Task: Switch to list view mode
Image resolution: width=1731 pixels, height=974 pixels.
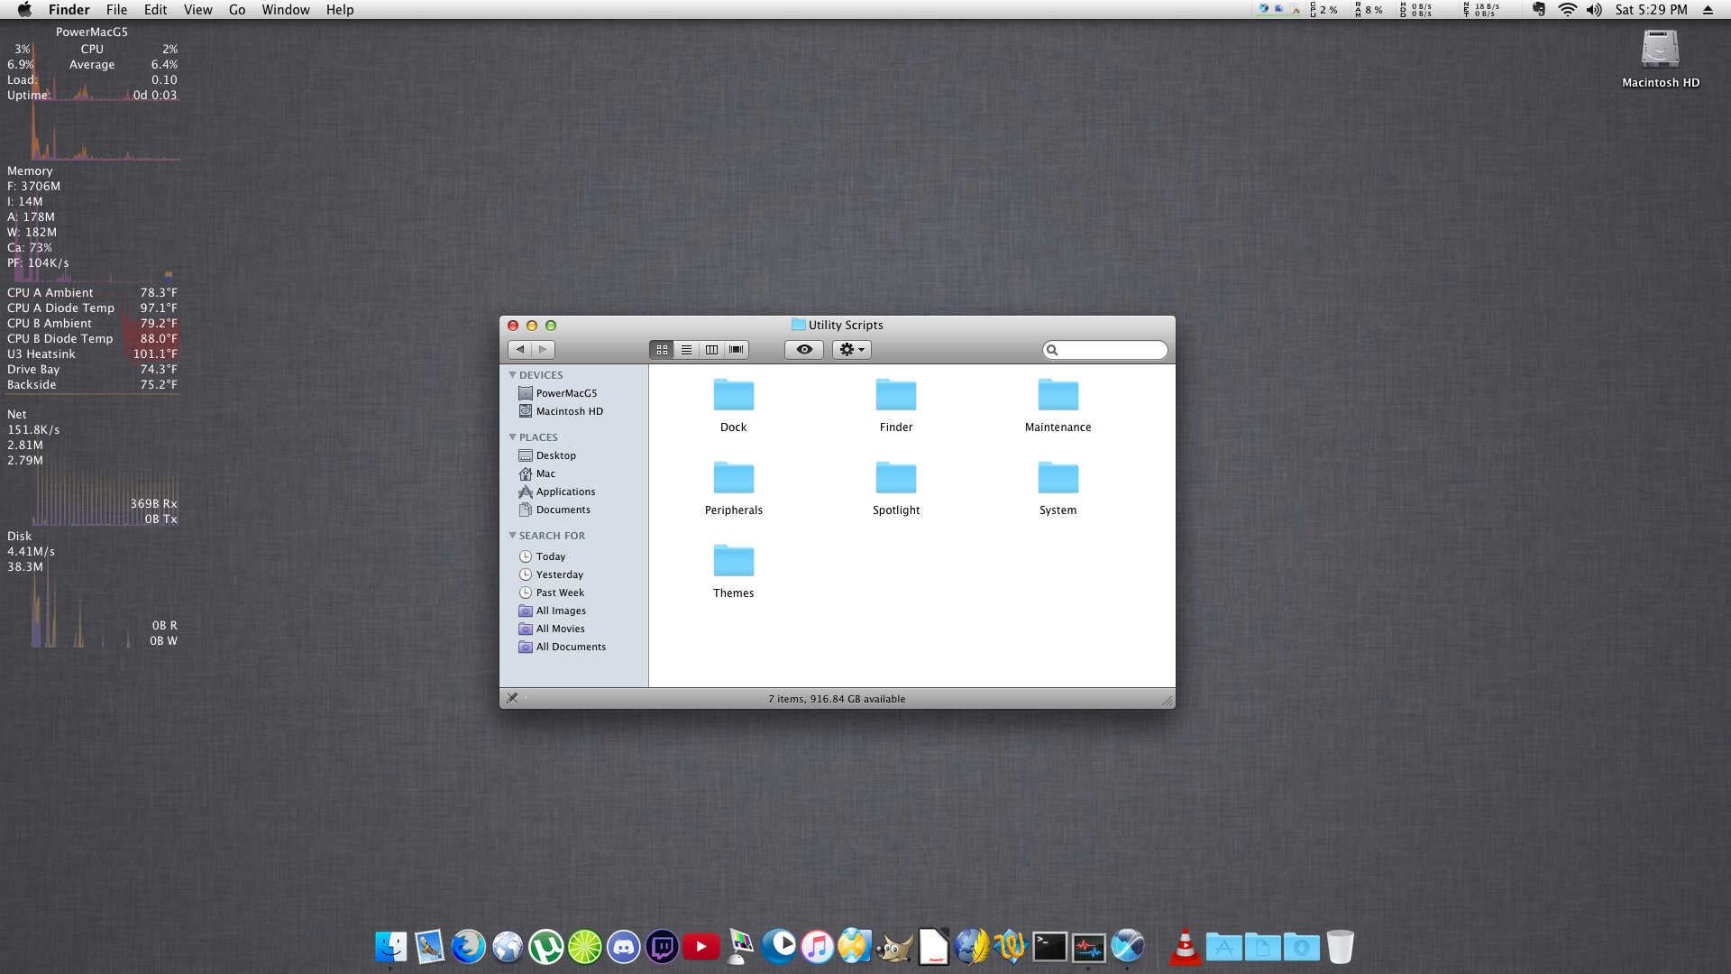Action: pos(686,350)
